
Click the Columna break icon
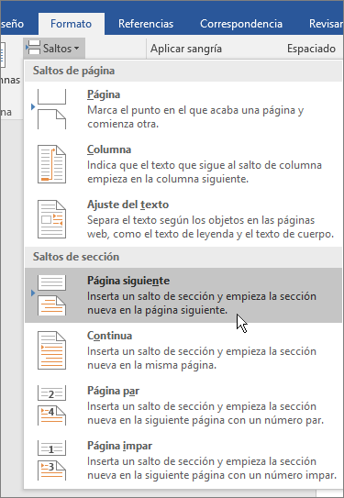51,164
